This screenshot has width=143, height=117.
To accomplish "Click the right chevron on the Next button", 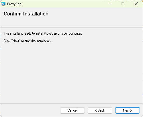I will point(131,110).
